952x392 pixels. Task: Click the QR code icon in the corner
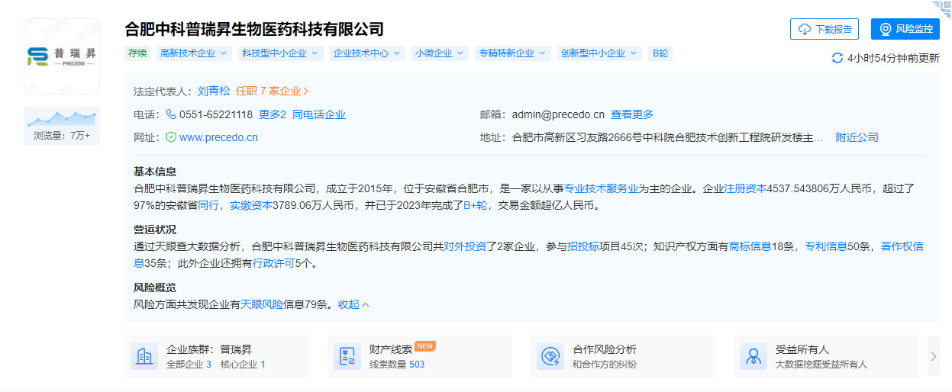(942, 8)
